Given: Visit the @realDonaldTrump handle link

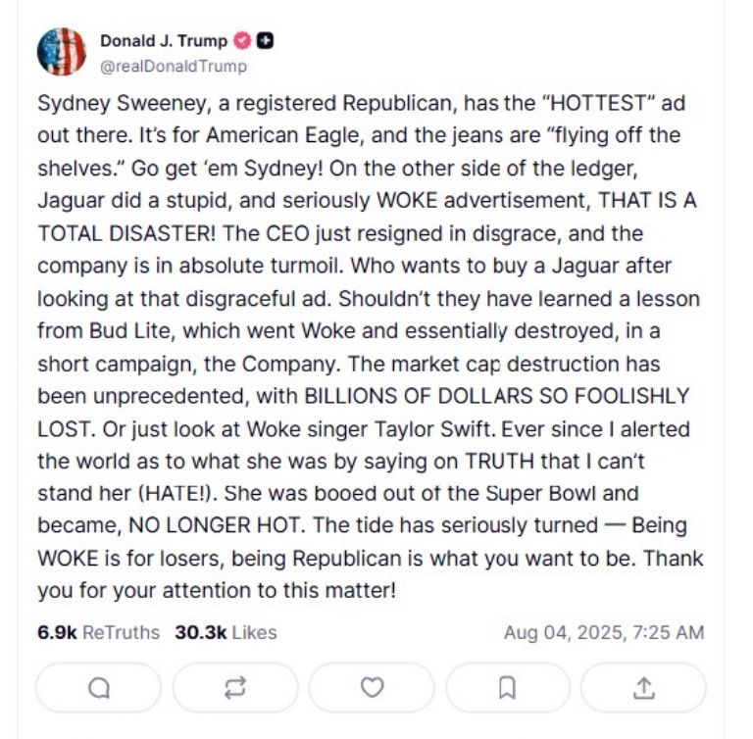Looking at the screenshot, I should tap(174, 66).
